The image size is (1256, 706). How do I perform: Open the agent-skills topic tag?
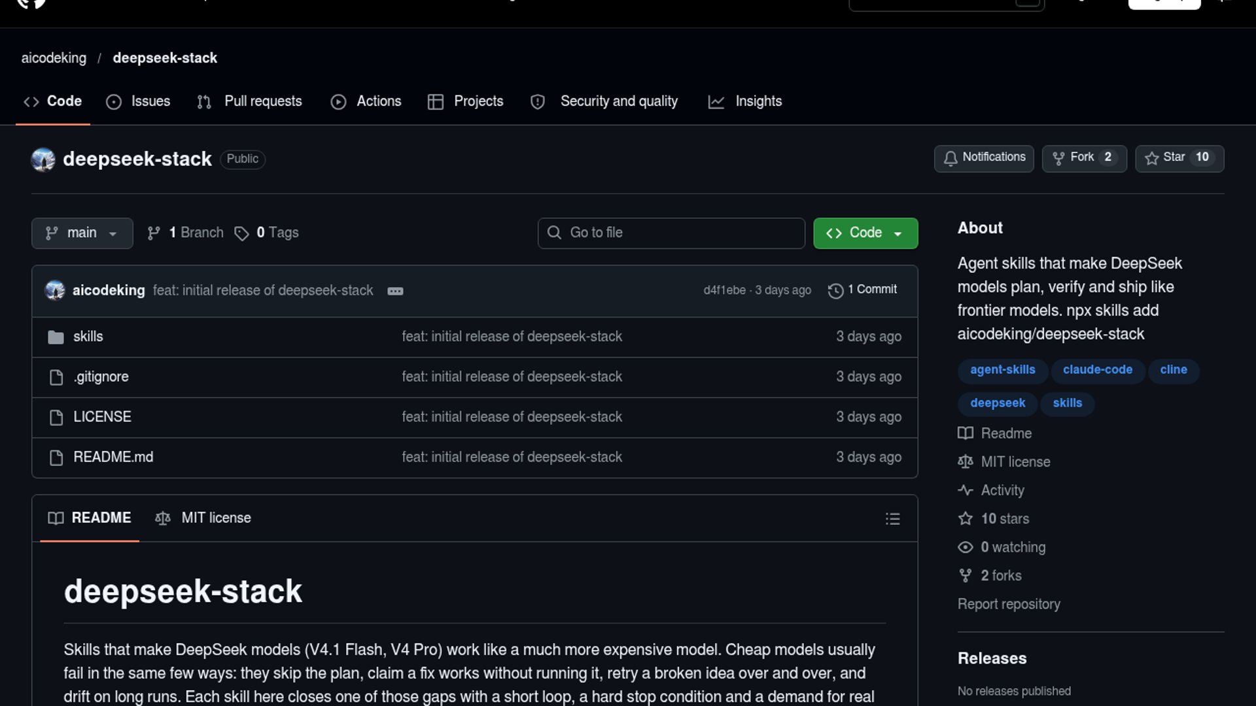point(1002,370)
